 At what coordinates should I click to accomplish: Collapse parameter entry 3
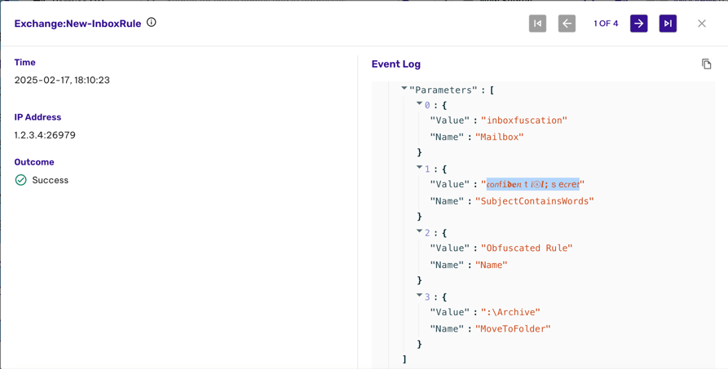(420, 295)
